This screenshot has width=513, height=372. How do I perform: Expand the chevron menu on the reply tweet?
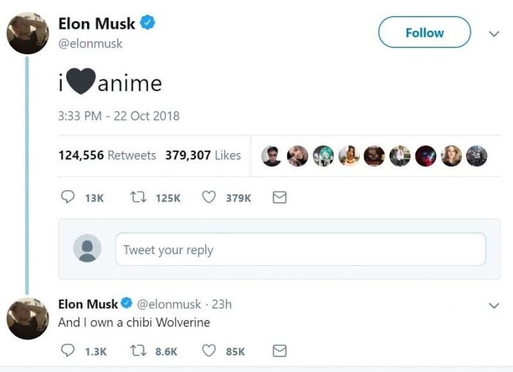pos(493,305)
